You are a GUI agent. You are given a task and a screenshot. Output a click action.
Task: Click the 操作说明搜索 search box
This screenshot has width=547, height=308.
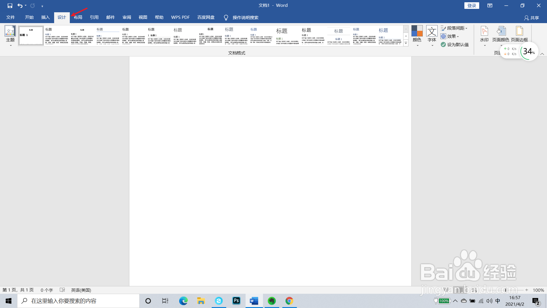point(245,18)
